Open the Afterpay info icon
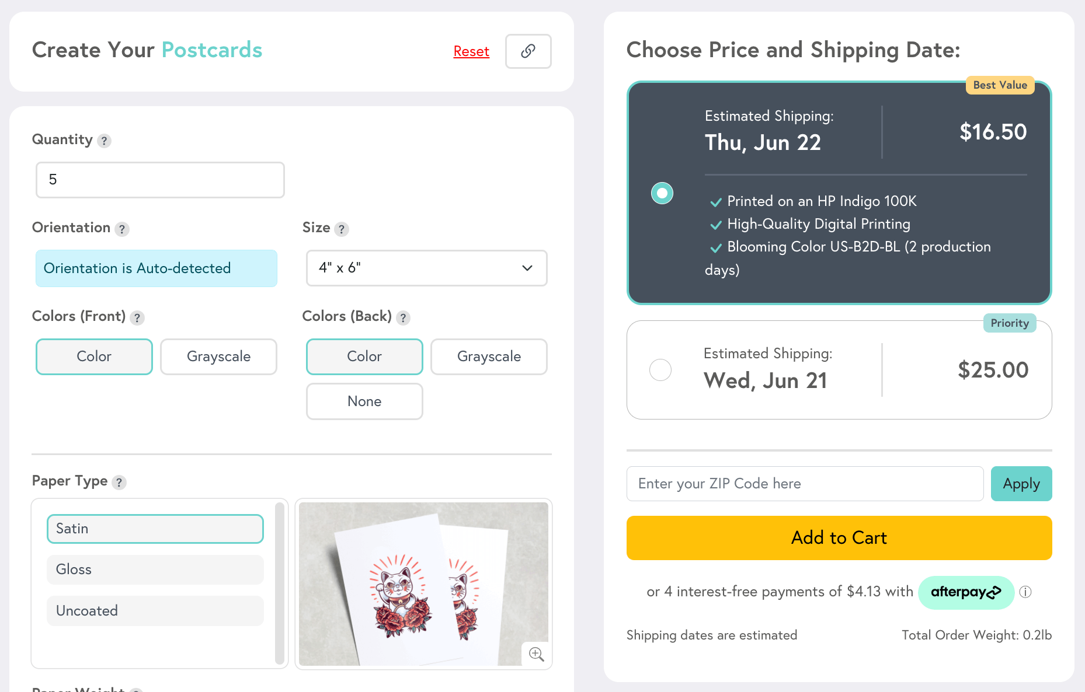Screen dimensions: 1085x692 (1025, 592)
